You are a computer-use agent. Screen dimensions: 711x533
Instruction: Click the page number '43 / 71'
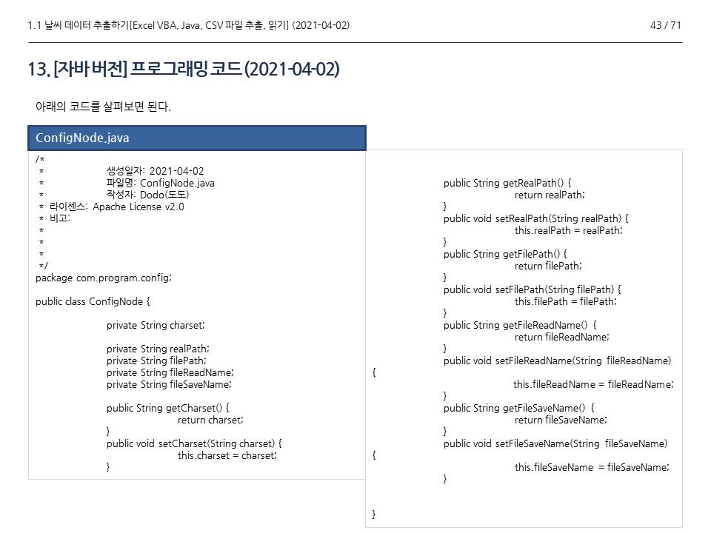coord(665,25)
